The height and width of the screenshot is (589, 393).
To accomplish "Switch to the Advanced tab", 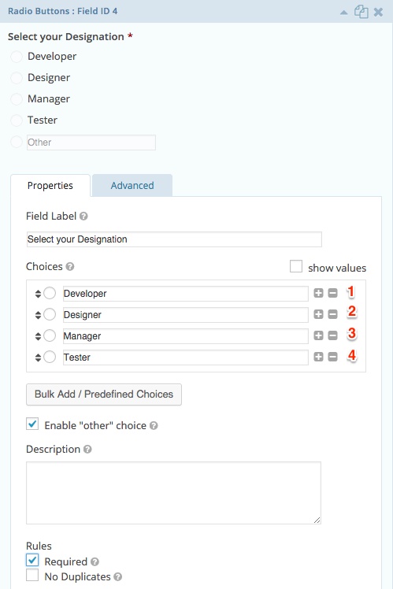I will click(x=132, y=185).
